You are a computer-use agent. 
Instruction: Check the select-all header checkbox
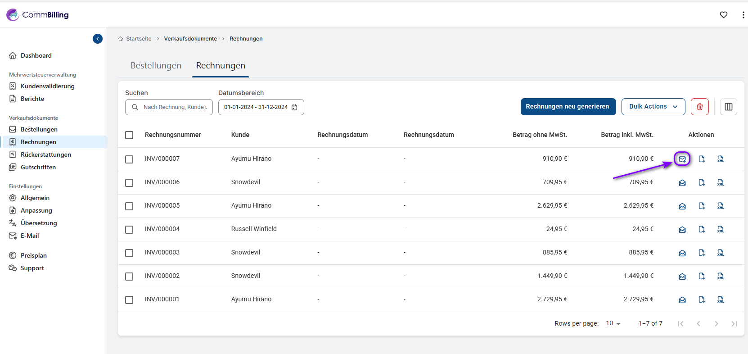pos(129,135)
